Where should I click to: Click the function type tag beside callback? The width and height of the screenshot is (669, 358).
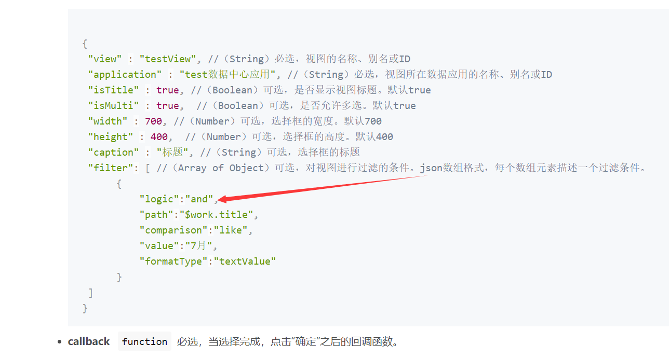pyautogui.click(x=144, y=341)
